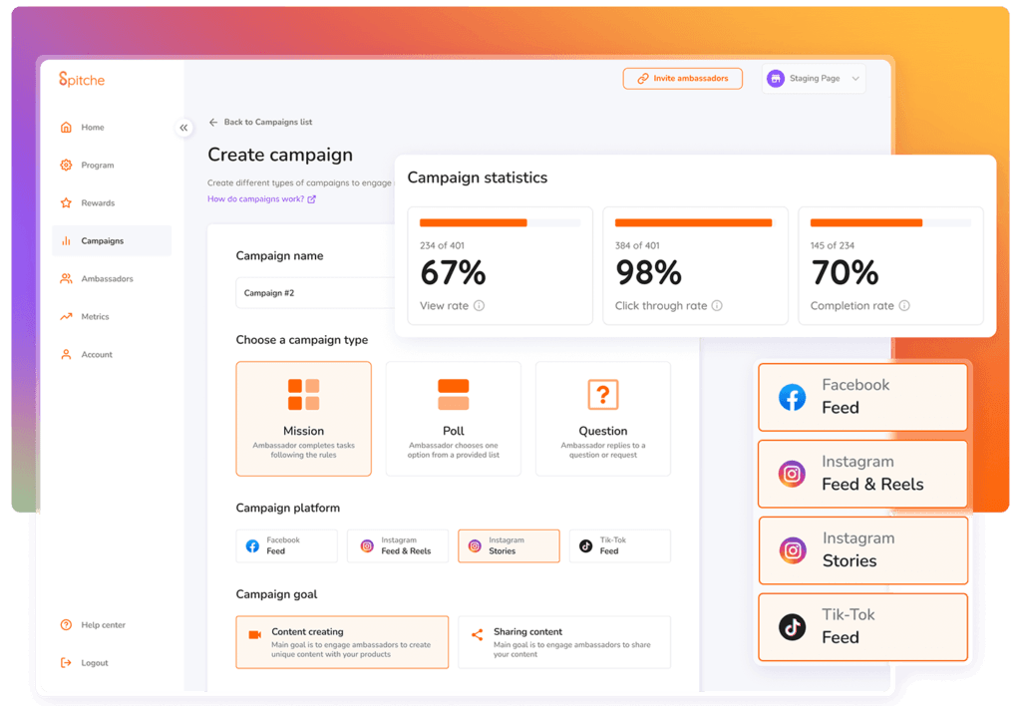Viewport: 1021px width, 706px height.
Task: Select the Sharing content campaign goal
Action: click(564, 642)
